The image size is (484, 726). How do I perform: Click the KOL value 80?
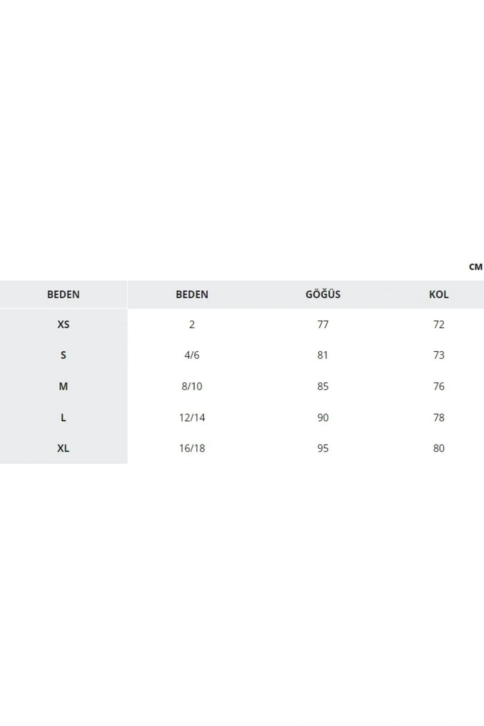pyautogui.click(x=438, y=448)
